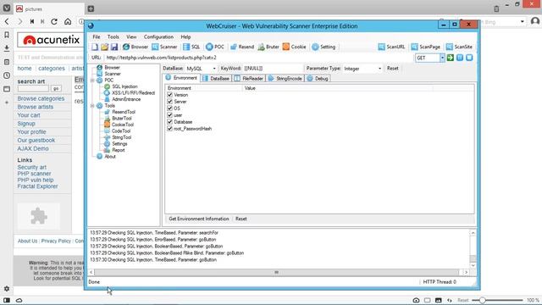Uncheck the user environment checkbox

pos(169,115)
